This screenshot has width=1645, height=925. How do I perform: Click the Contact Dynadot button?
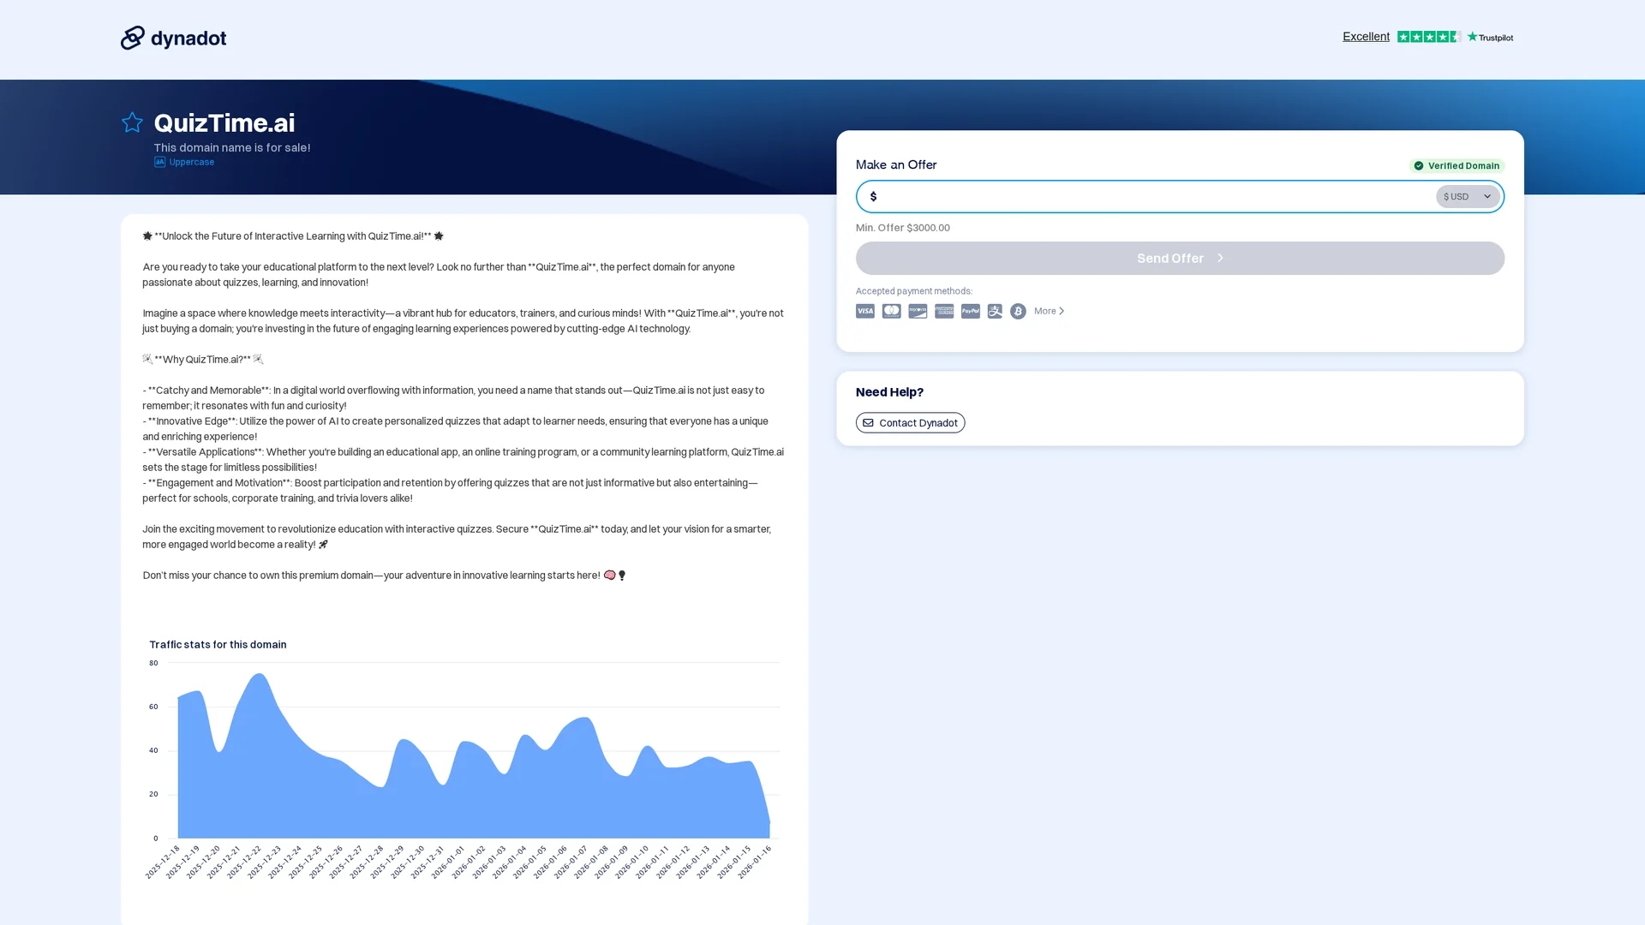[910, 422]
